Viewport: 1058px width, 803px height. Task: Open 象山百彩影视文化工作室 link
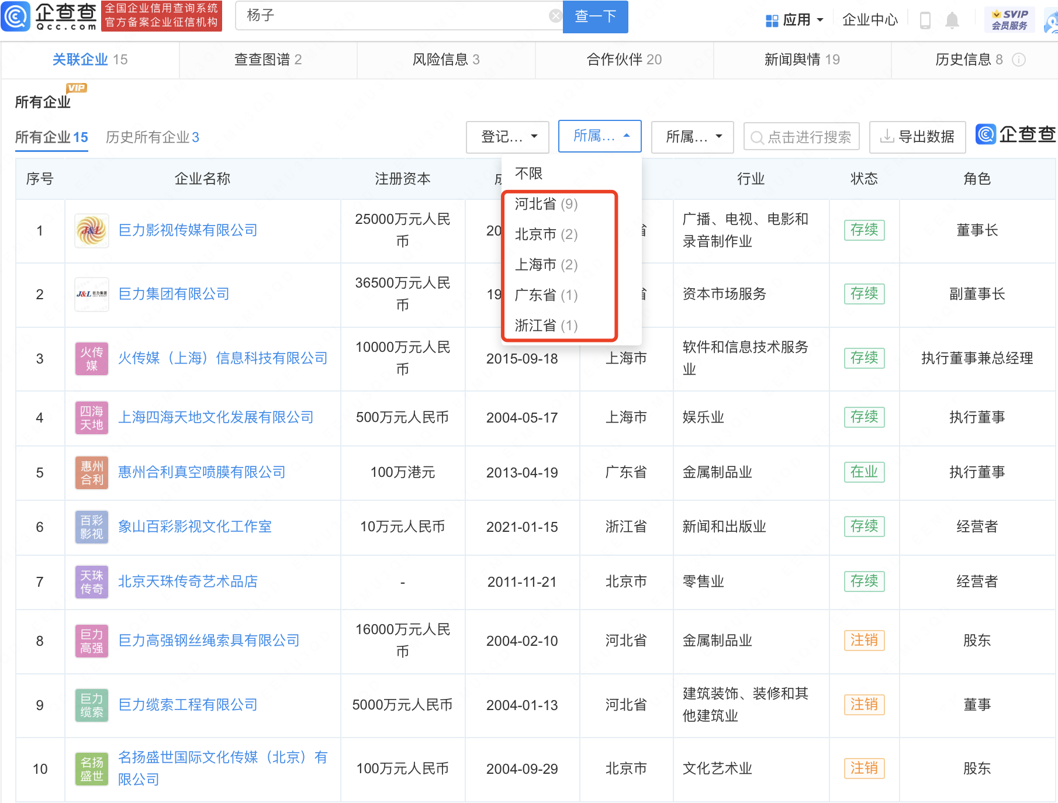tap(195, 527)
